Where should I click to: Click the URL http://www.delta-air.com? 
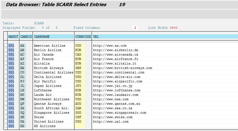(x=116, y=77)
